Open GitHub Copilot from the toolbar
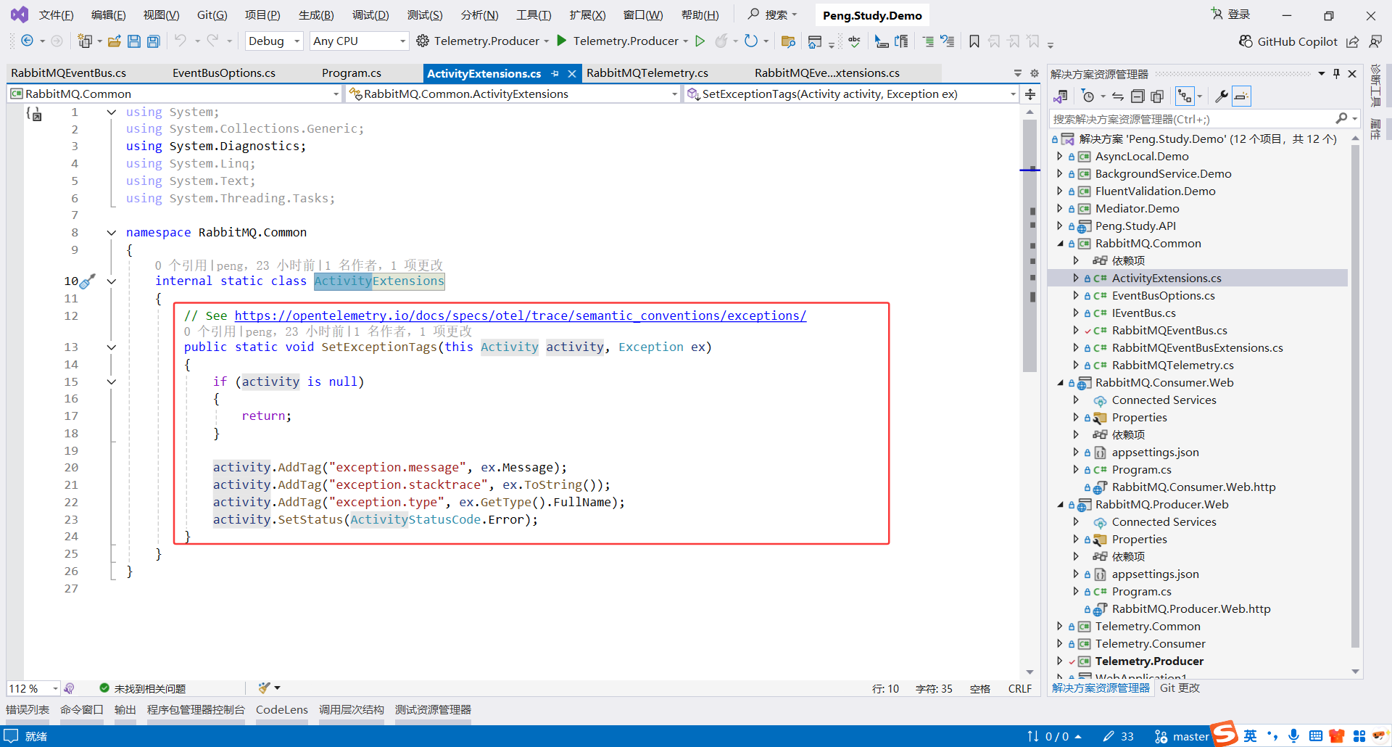Image resolution: width=1392 pixels, height=747 pixels. 1288,41
